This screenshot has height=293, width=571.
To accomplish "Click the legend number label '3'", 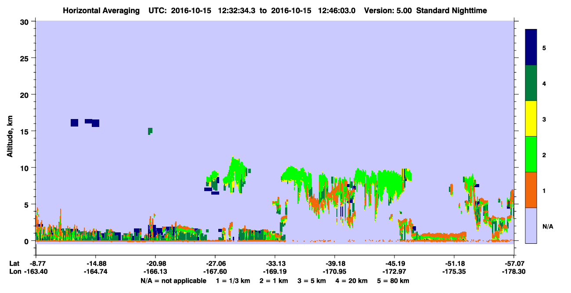I will tap(544, 119).
